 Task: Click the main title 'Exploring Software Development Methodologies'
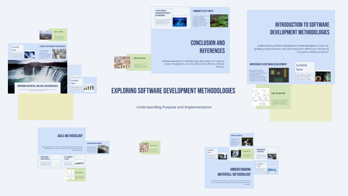(173, 91)
